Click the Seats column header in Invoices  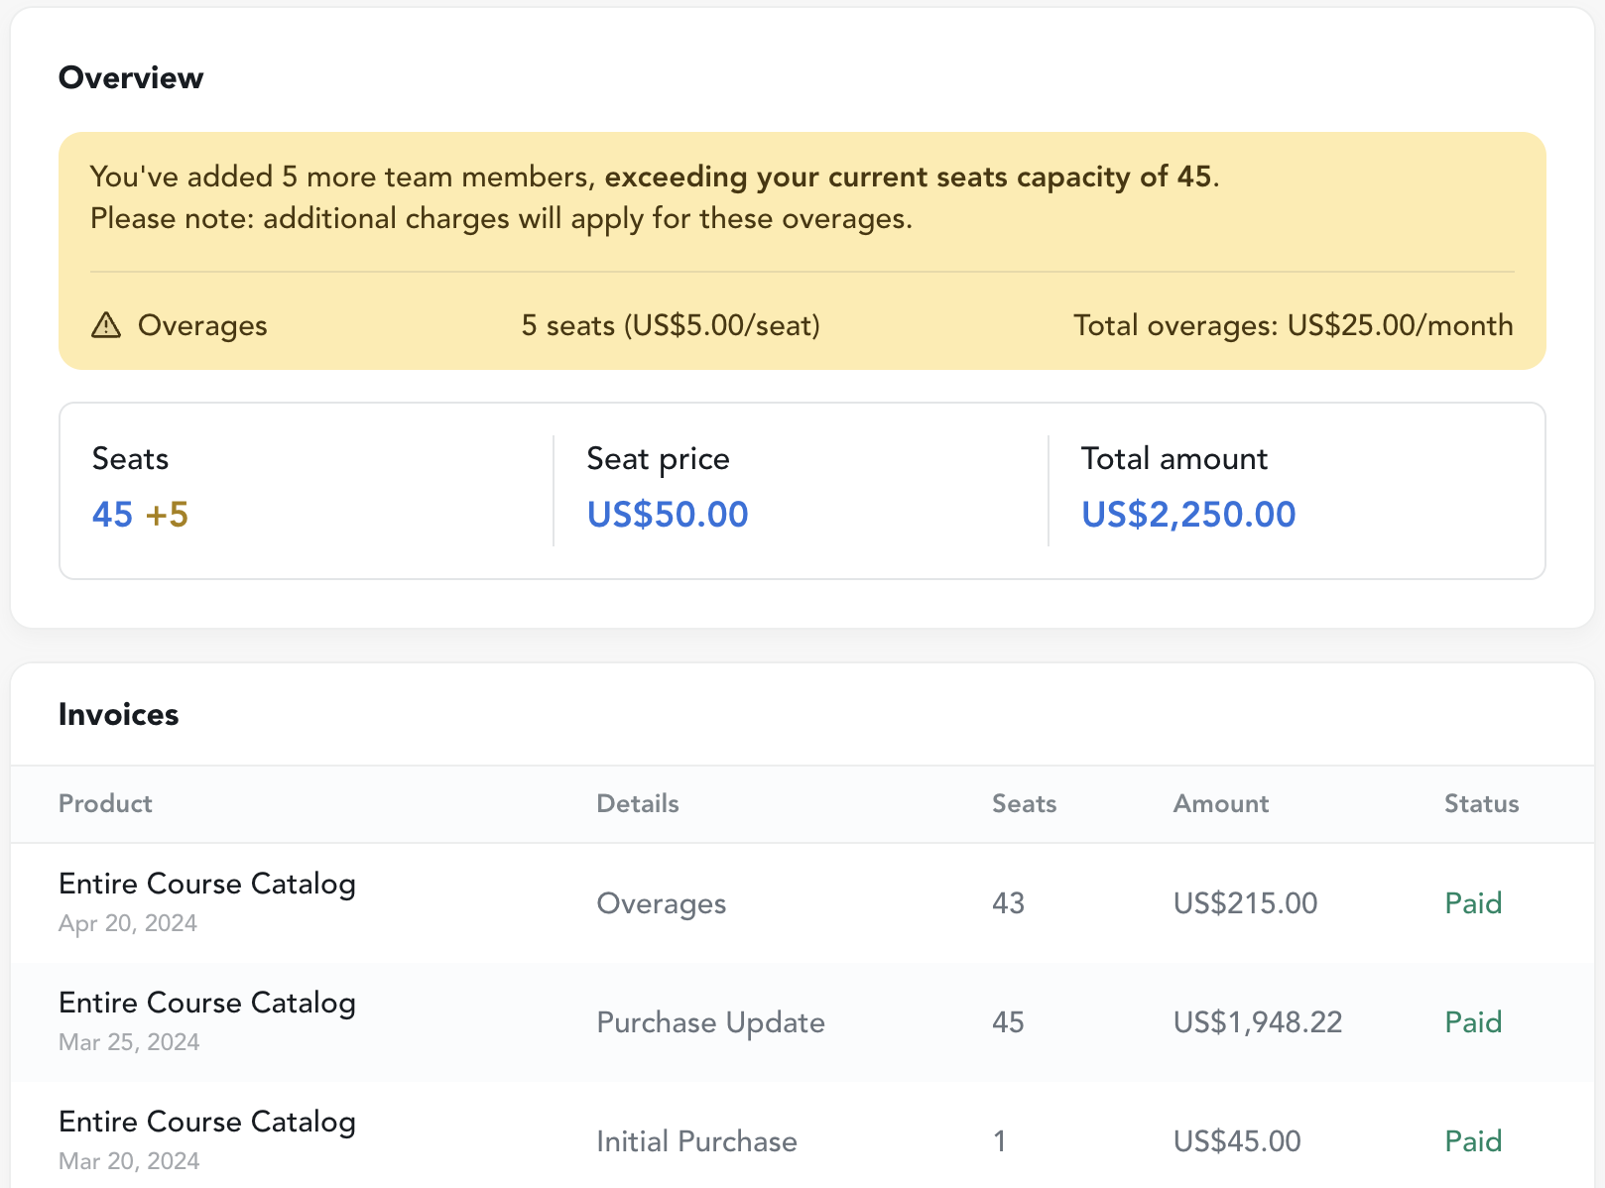[x=1025, y=803]
